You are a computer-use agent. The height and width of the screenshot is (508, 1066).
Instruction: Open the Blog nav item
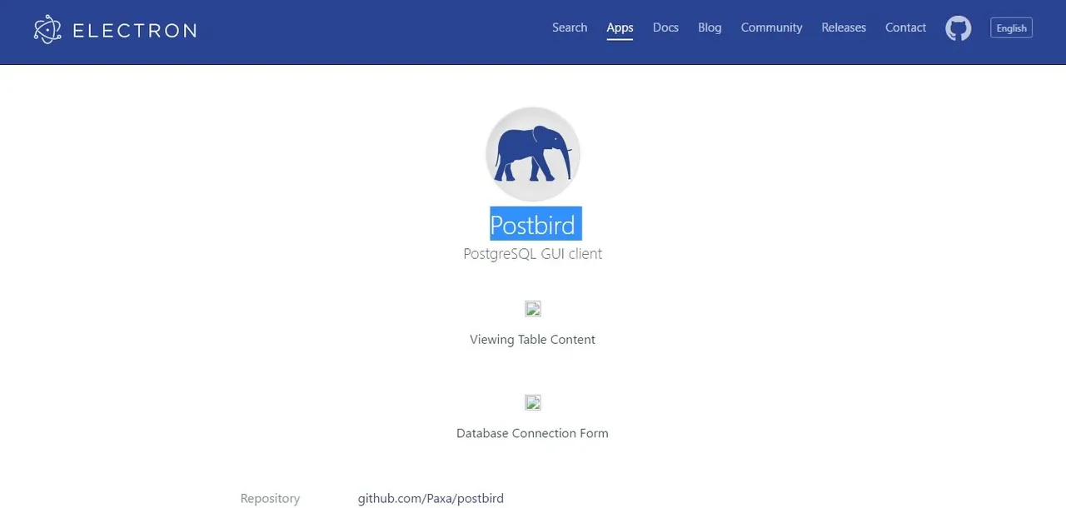710,27
